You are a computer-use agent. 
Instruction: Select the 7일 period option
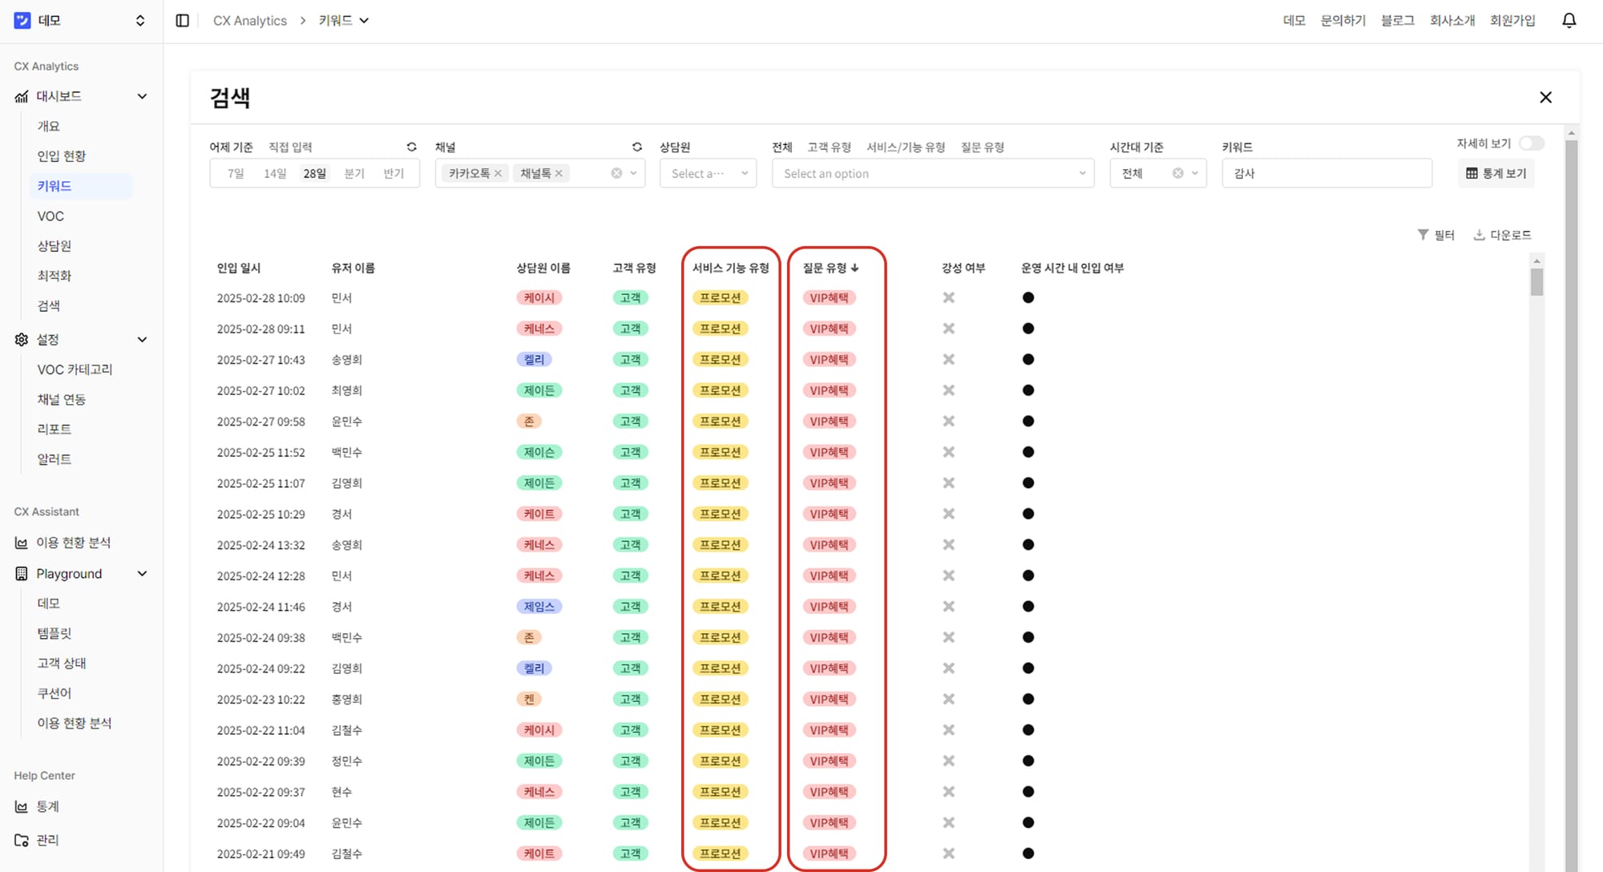tap(236, 173)
